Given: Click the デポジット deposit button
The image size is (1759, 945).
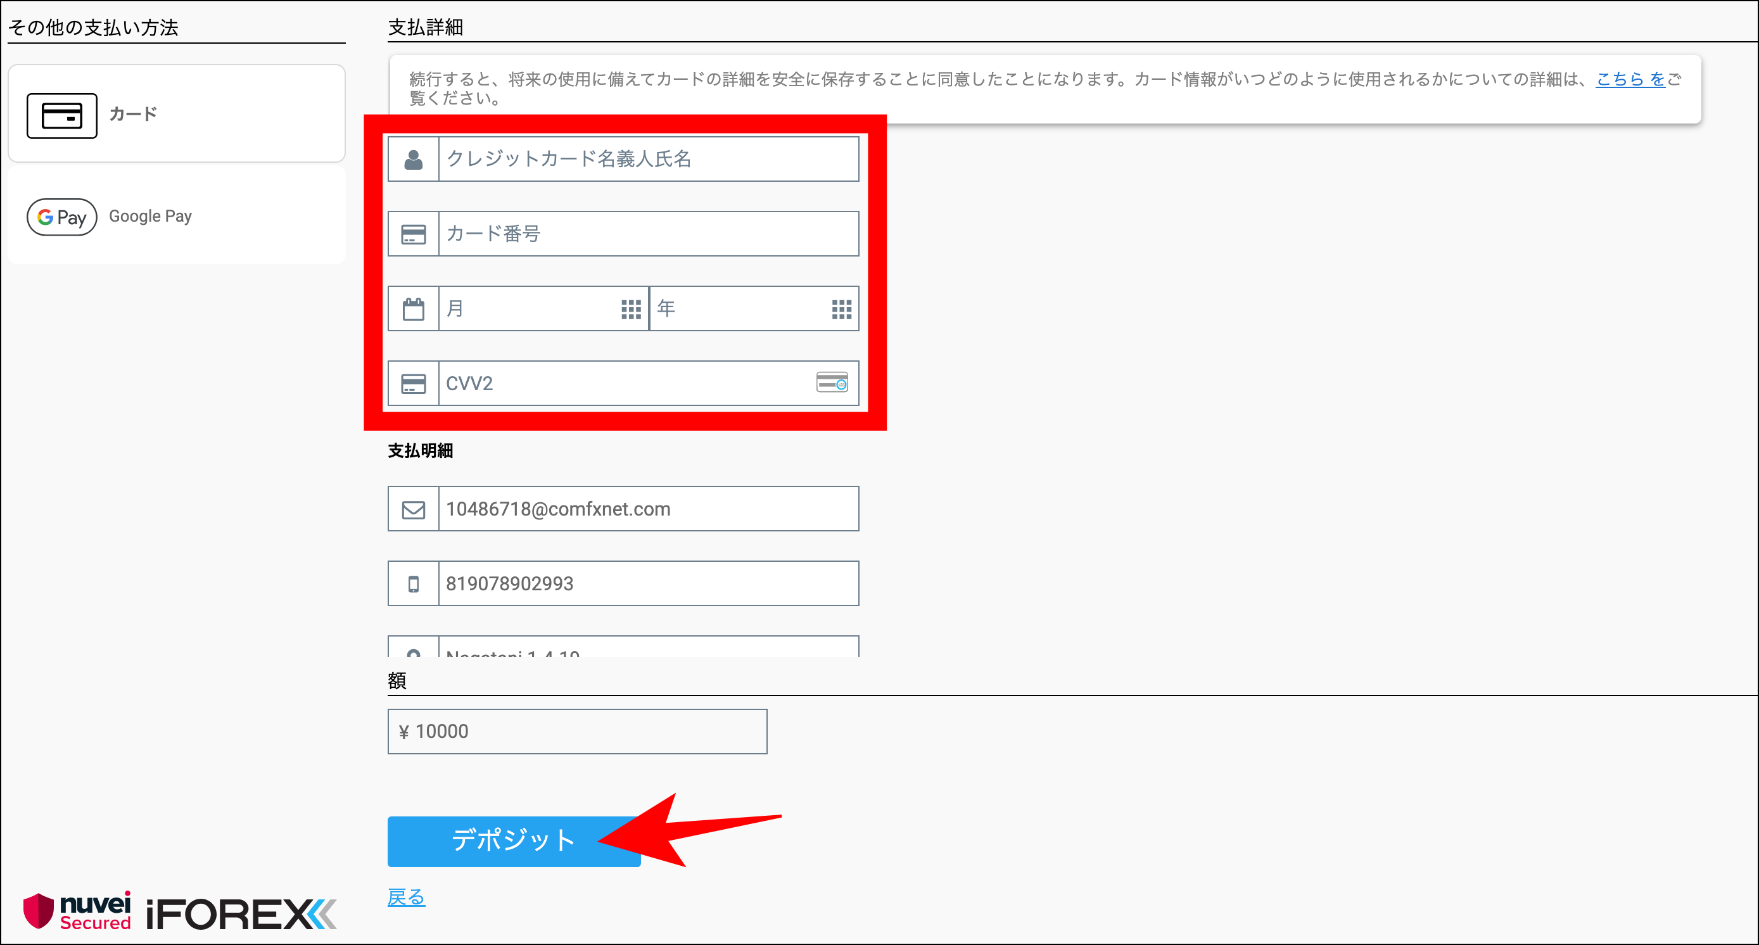Looking at the screenshot, I should pos(514,841).
